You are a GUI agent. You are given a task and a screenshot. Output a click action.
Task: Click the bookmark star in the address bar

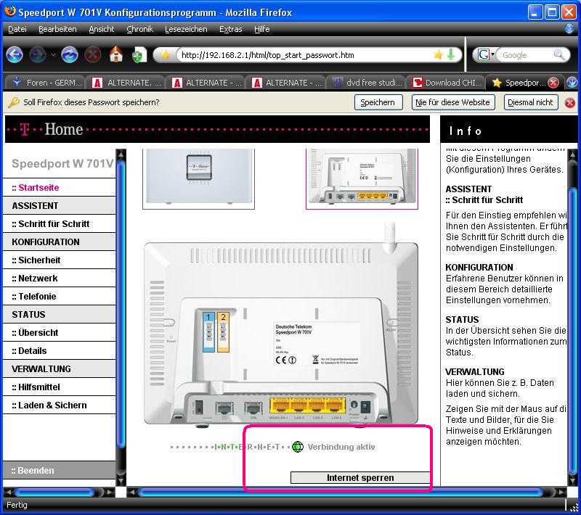click(x=438, y=54)
